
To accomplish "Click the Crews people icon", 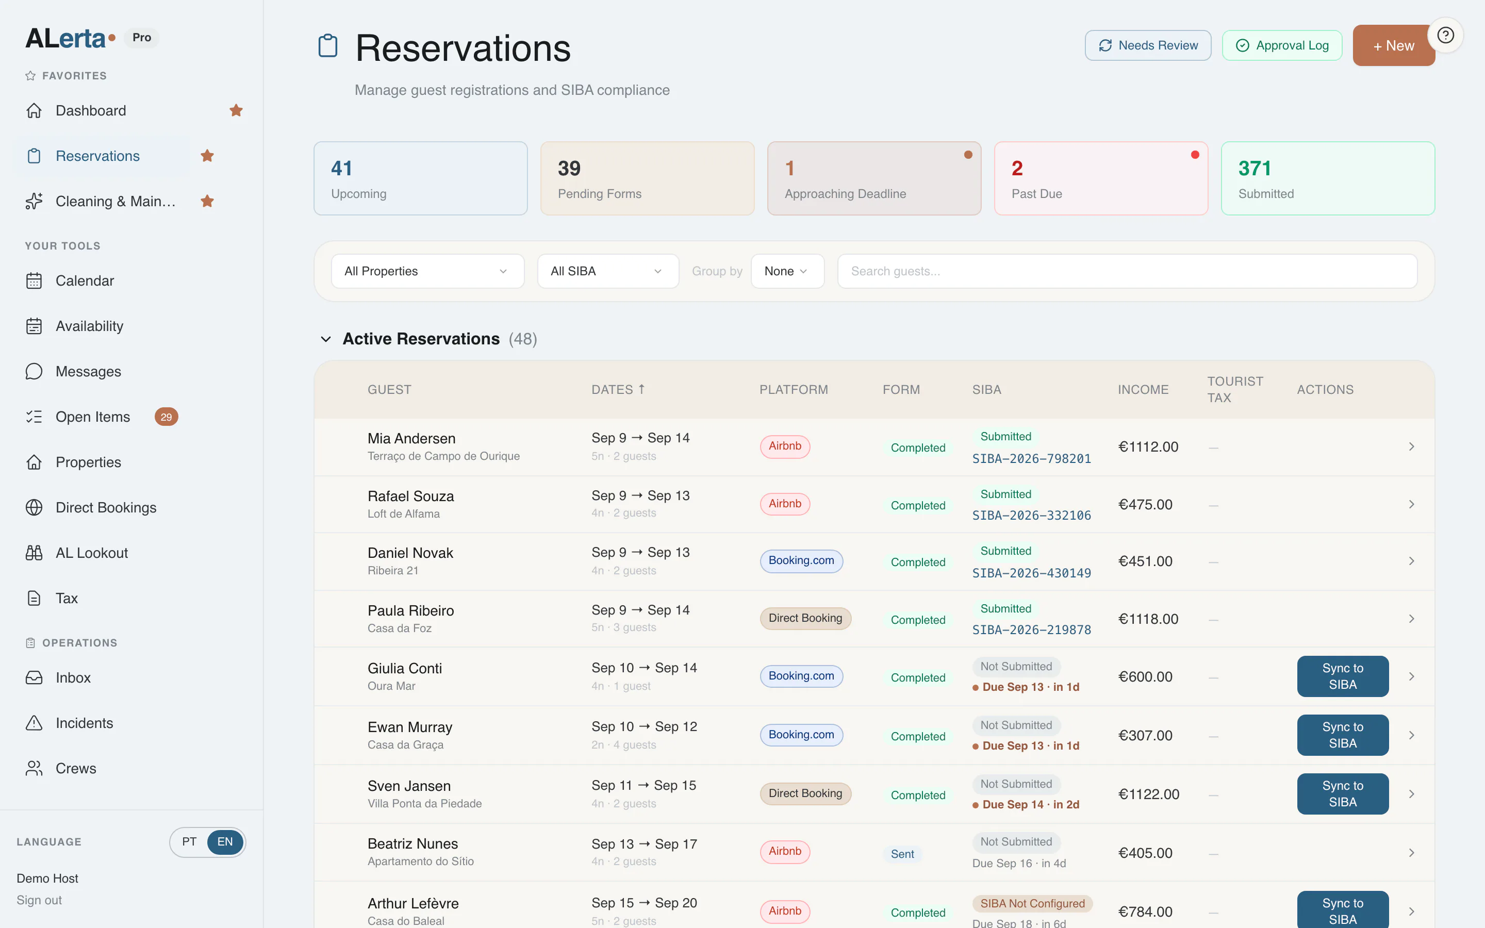I will [x=35, y=768].
